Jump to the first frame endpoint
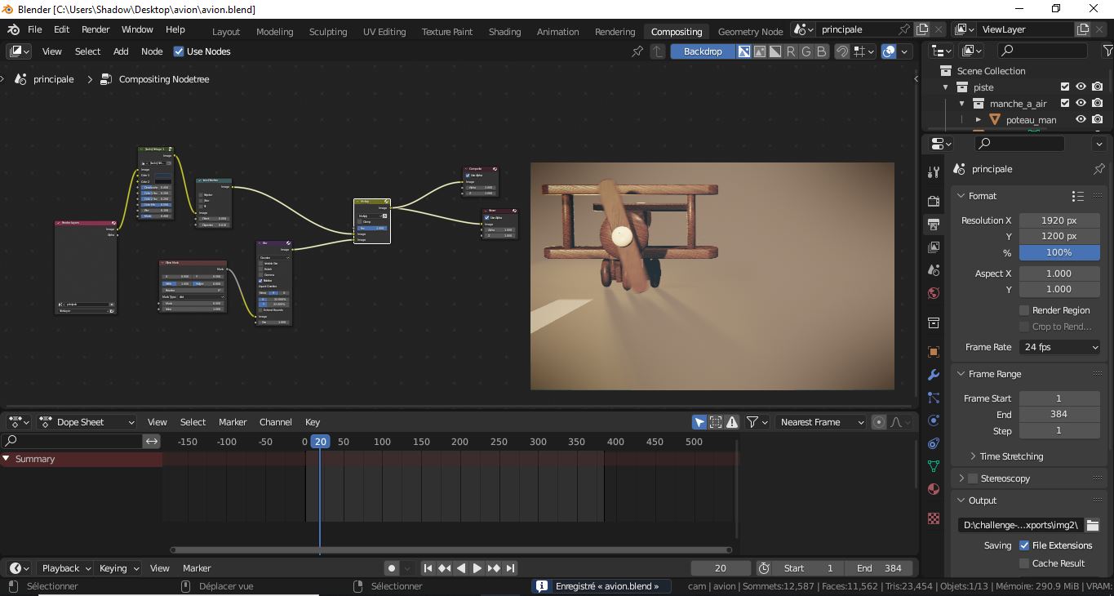Screen dimensions: 1114x596 pyautogui.click(x=428, y=568)
